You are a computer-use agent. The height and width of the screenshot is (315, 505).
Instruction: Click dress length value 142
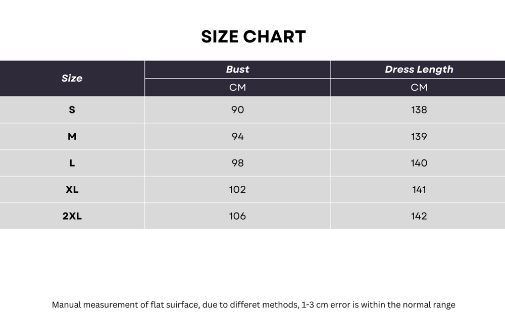(x=419, y=216)
